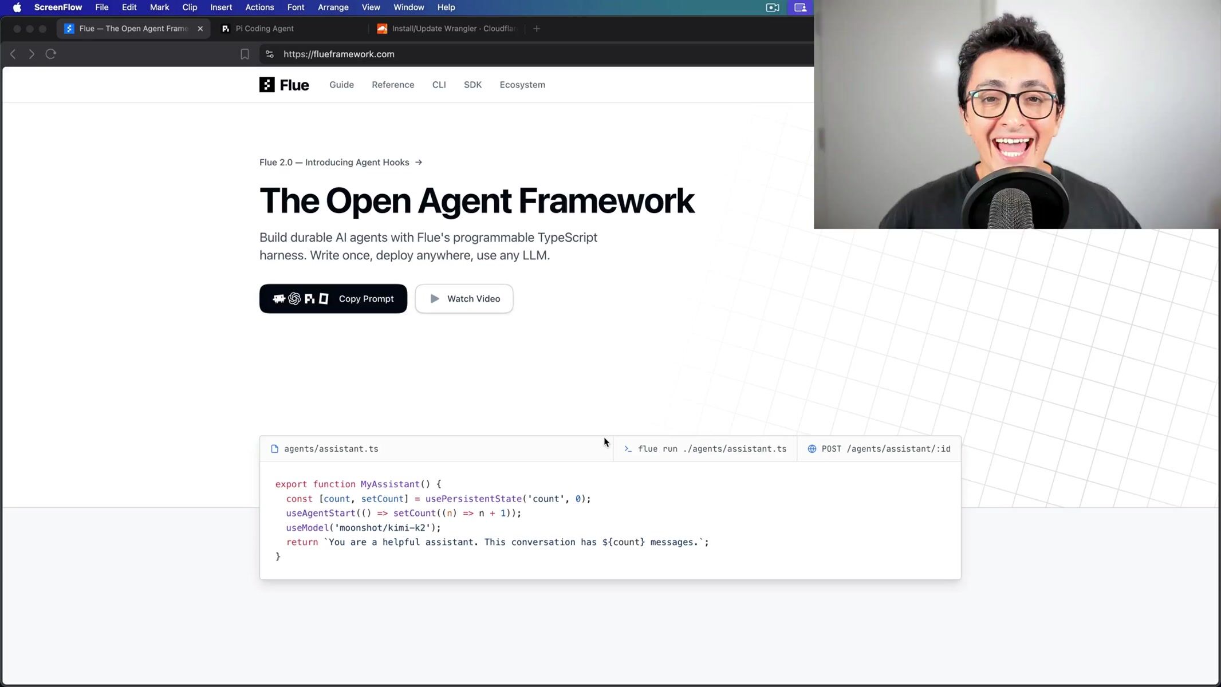
Task: Open the Apple menu
Action: coord(17,7)
